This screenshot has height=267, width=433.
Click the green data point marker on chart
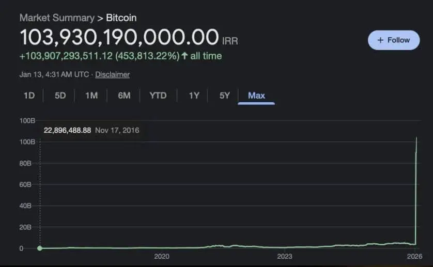click(40, 248)
